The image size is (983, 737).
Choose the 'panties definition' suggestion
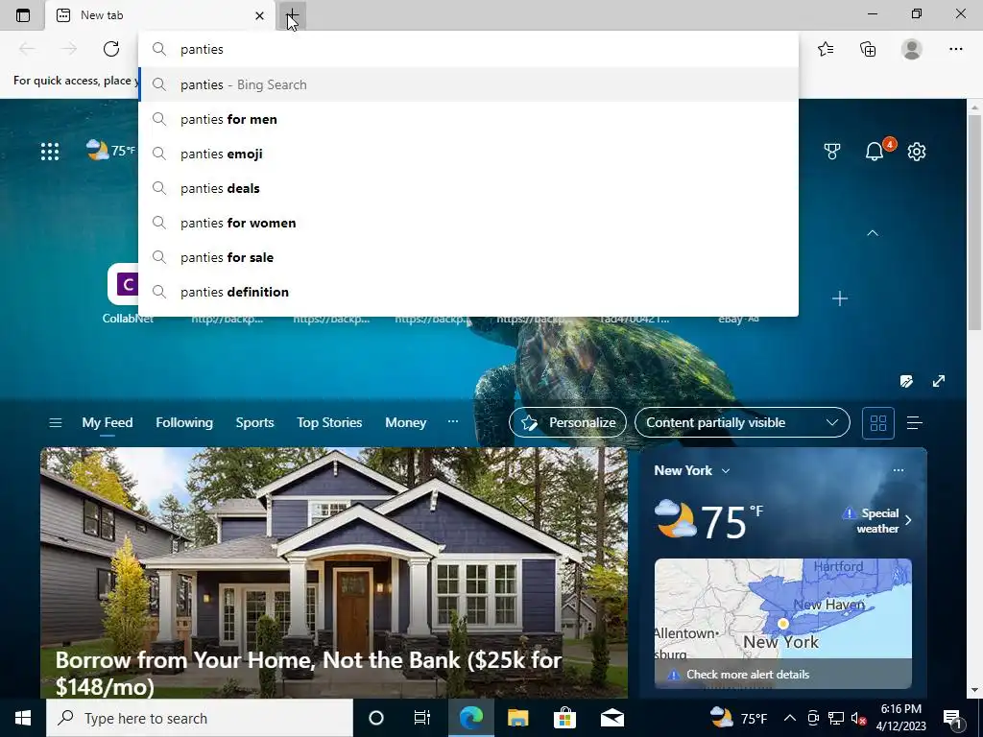[468, 292]
